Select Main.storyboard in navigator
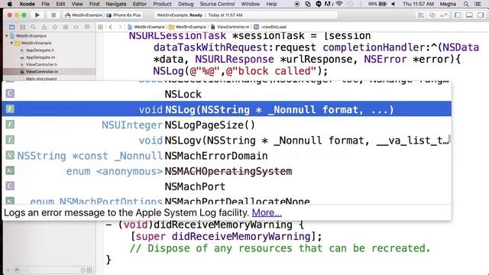 click(41, 79)
